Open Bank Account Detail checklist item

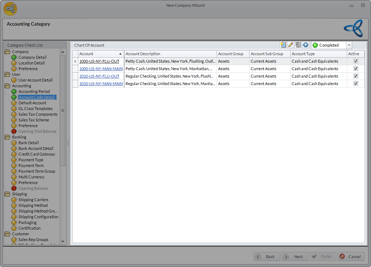click(x=36, y=148)
